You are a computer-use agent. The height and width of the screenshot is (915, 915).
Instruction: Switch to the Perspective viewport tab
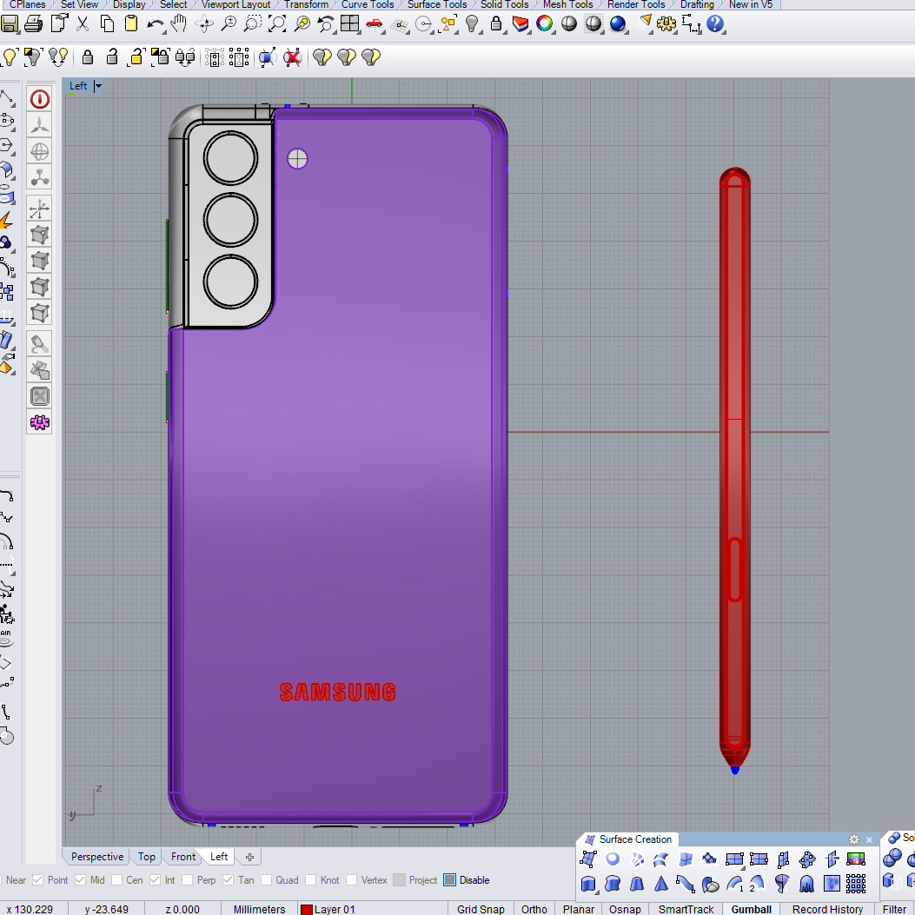[x=97, y=857]
